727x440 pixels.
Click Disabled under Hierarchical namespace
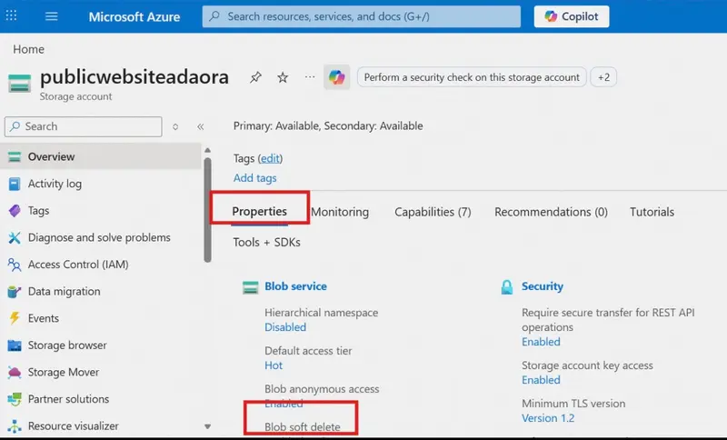tap(285, 327)
